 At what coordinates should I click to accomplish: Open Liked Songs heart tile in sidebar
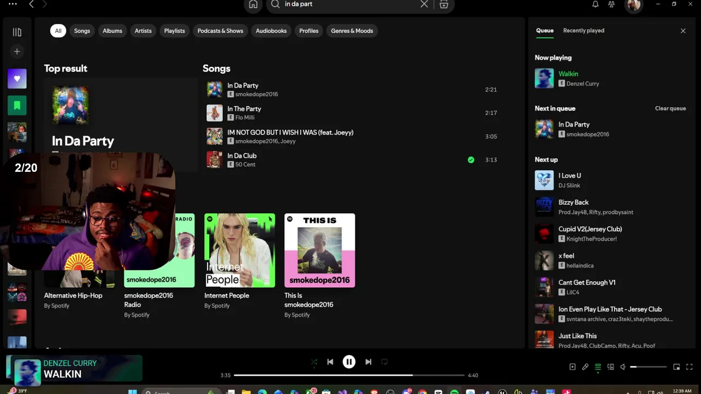point(17,79)
